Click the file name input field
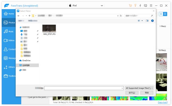The height and width of the screenshot is (106, 172). coord(84,88)
